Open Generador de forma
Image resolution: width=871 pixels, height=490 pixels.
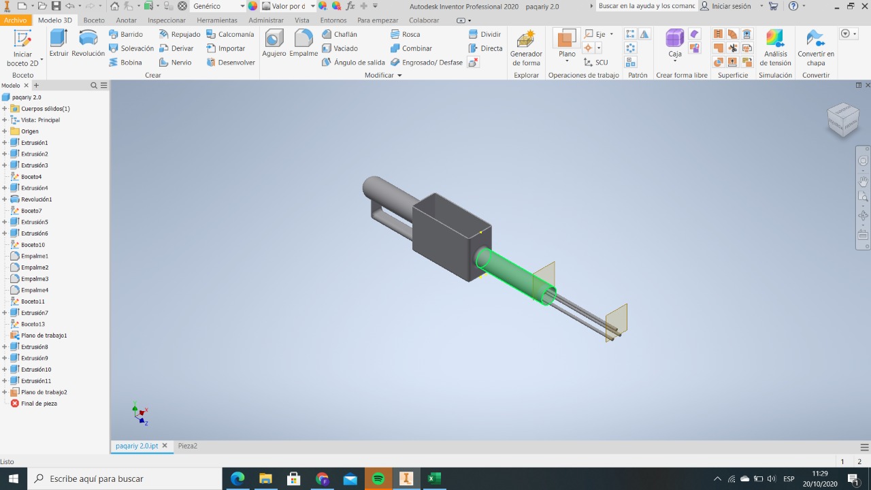tap(526, 48)
